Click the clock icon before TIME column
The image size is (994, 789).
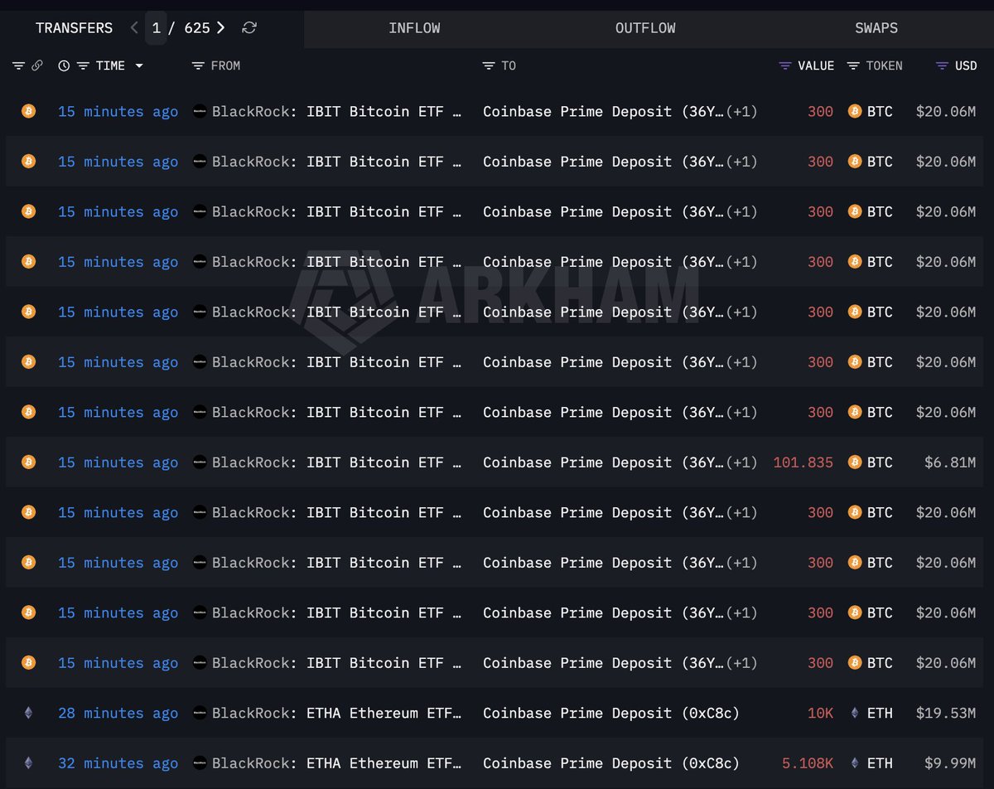[x=64, y=65]
